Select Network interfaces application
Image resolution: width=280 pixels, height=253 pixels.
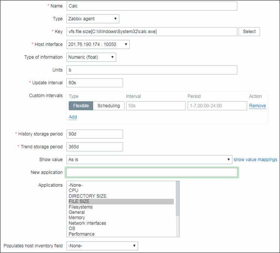coord(121,223)
